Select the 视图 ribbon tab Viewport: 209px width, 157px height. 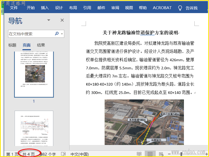point(129,8)
